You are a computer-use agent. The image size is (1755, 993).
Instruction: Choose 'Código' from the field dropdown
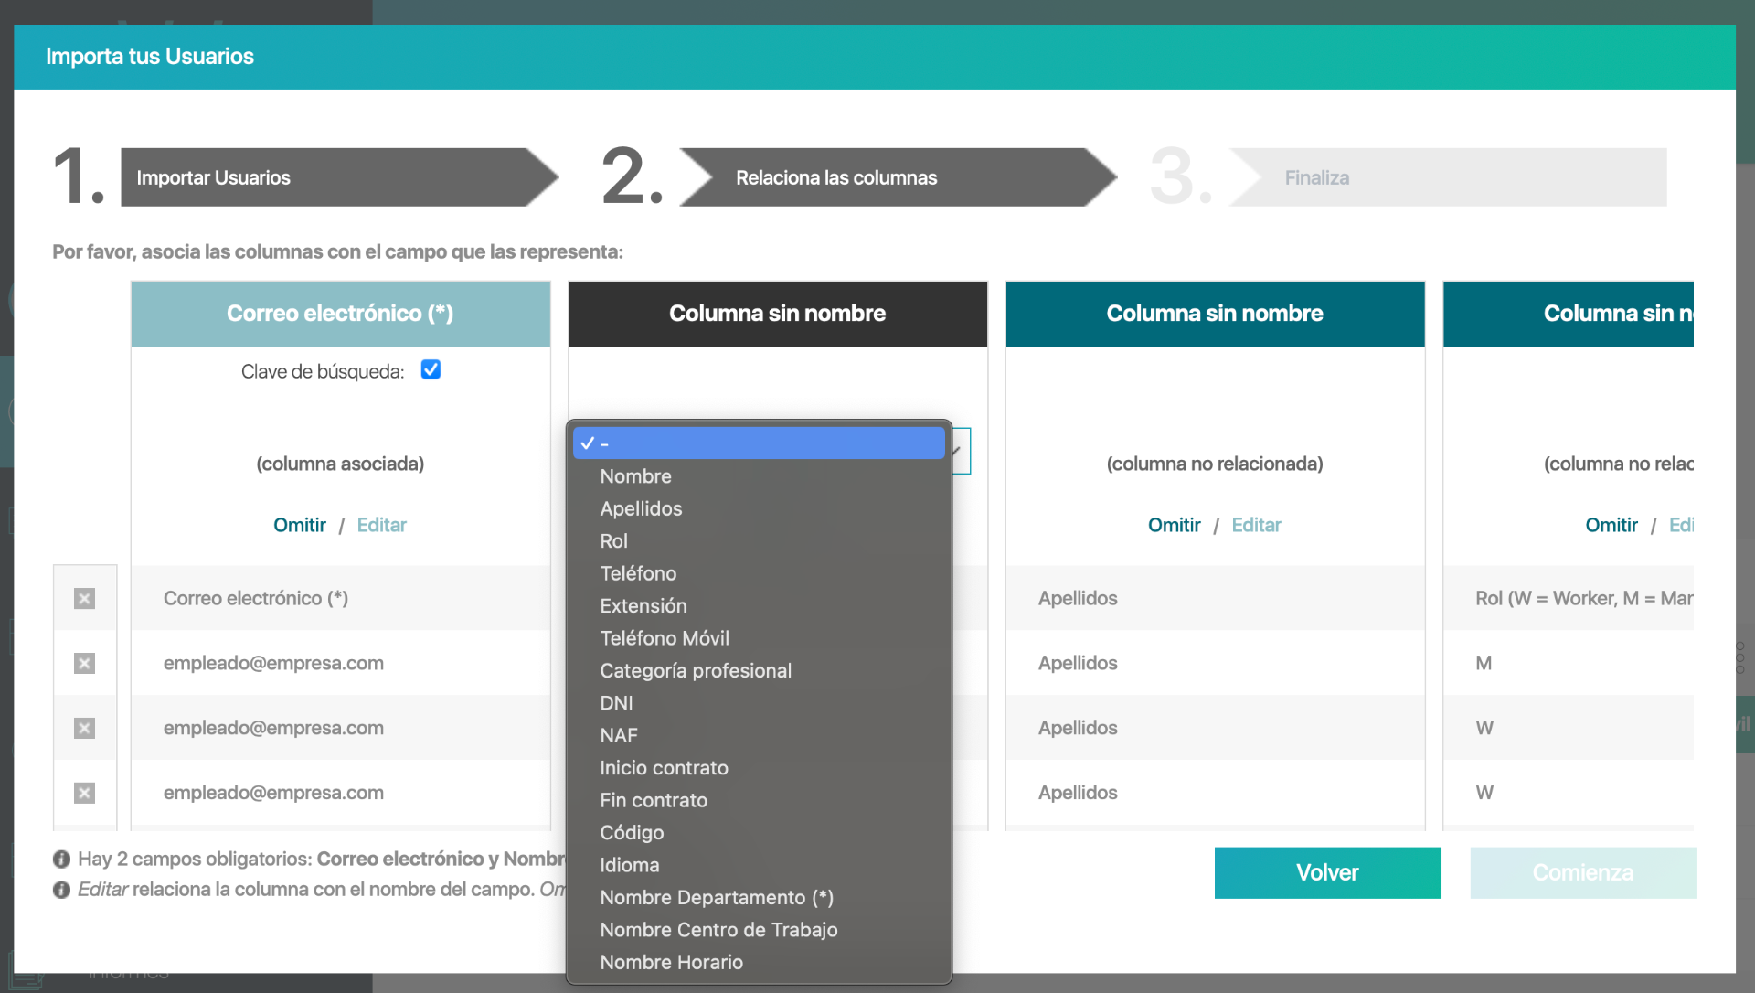tap(759, 833)
